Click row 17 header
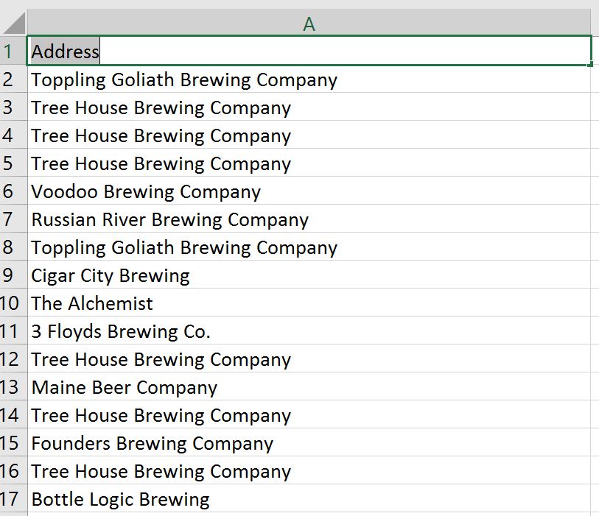The width and height of the screenshot is (599, 516). pos(9,500)
